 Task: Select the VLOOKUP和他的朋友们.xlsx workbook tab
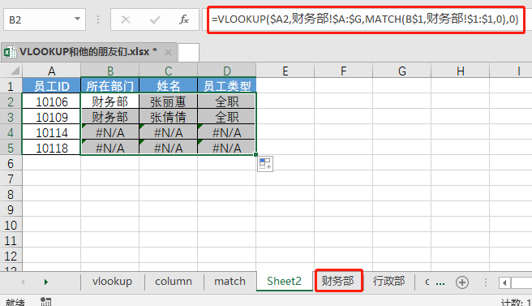tap(88, 52)
